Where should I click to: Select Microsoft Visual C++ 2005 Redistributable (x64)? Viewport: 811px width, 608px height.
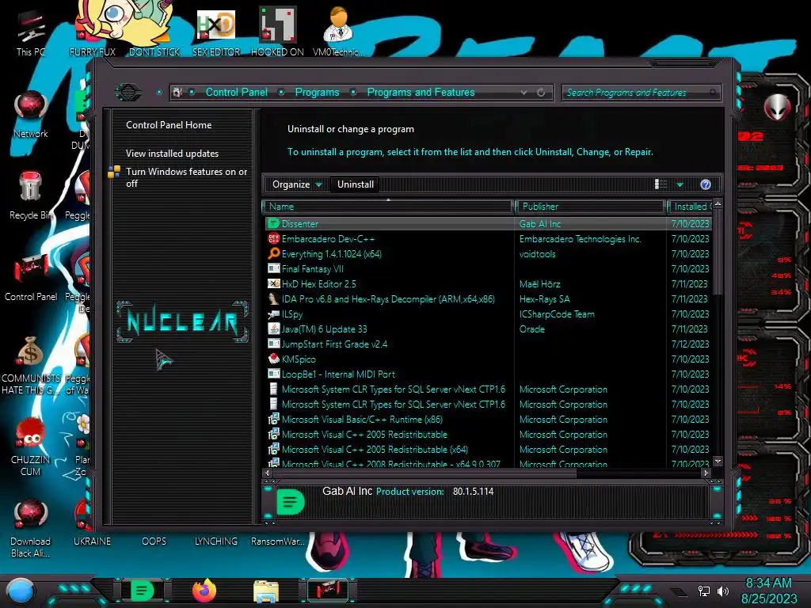point(488,450)
